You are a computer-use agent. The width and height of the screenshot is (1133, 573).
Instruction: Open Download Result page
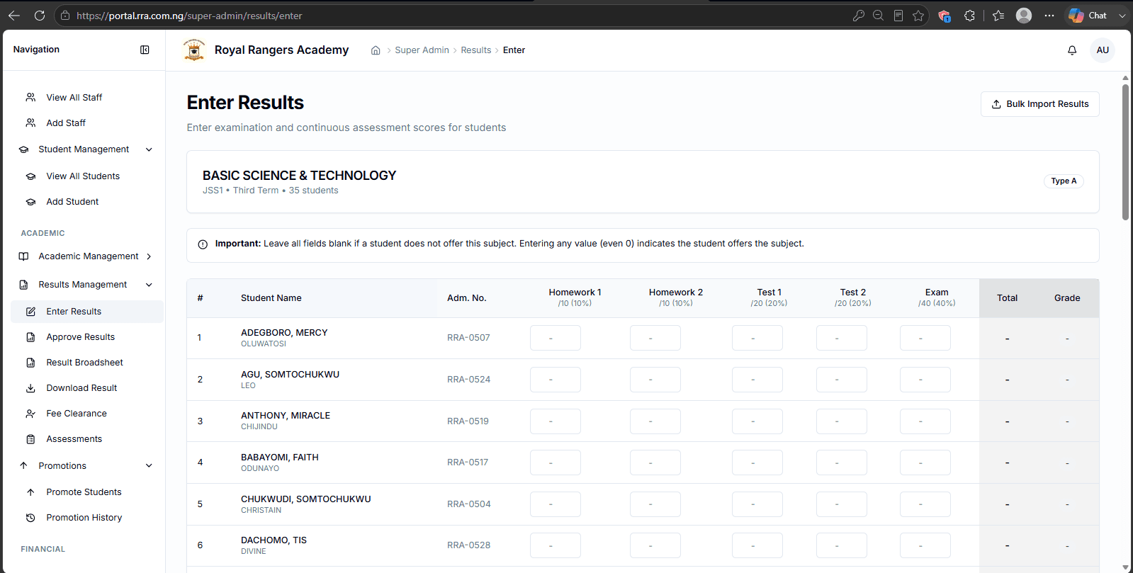(87, 388)
